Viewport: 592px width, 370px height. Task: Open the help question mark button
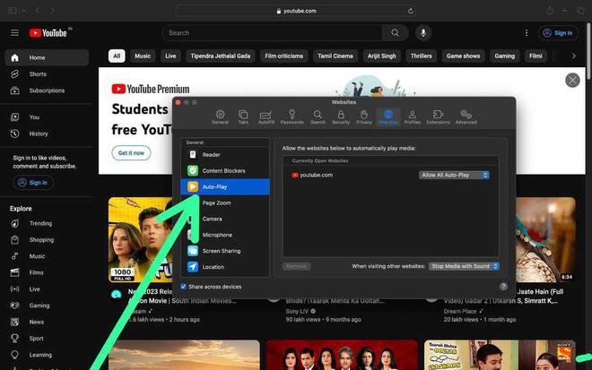click(503, 287)
